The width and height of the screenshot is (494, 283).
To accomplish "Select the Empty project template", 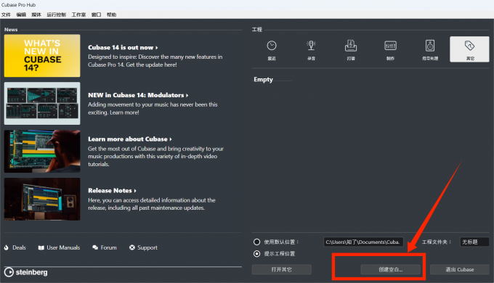I will (x=264, y=80).
